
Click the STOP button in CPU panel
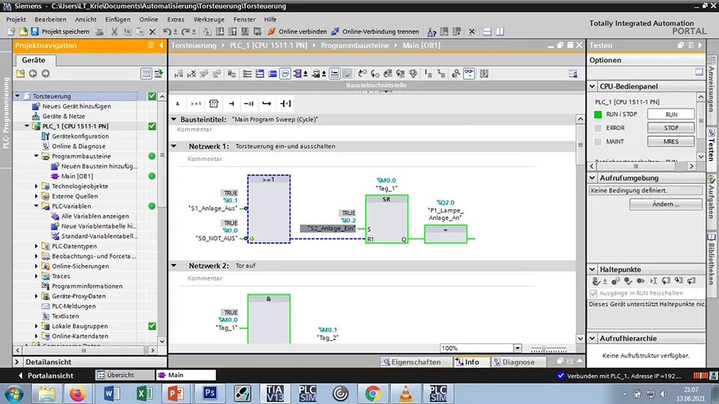pos(671,128)
